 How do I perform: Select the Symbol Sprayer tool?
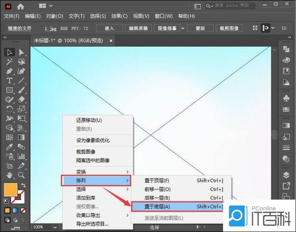[9, 156]
